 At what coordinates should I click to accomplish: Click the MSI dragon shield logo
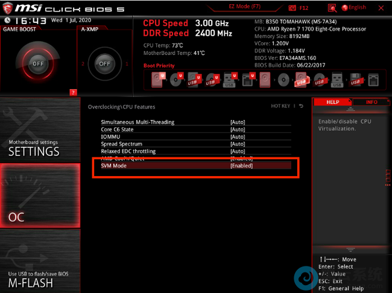[7, 7]
